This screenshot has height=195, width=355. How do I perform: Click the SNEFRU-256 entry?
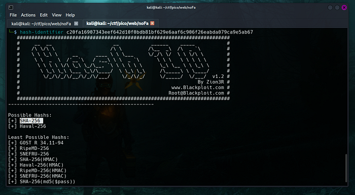point(34,154)
